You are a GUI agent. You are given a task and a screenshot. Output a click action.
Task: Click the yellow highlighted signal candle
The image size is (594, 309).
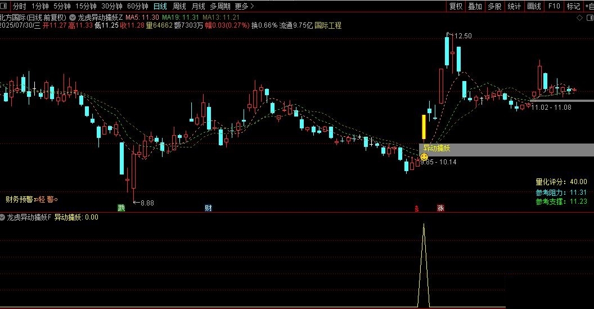(424, 127)
